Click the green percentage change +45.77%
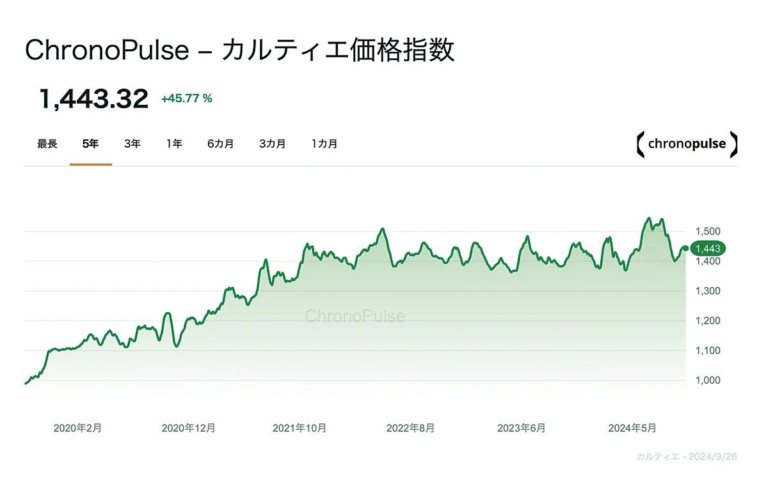 coord(186,97)
